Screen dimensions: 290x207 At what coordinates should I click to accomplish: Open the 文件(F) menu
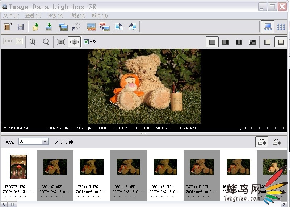11,16
